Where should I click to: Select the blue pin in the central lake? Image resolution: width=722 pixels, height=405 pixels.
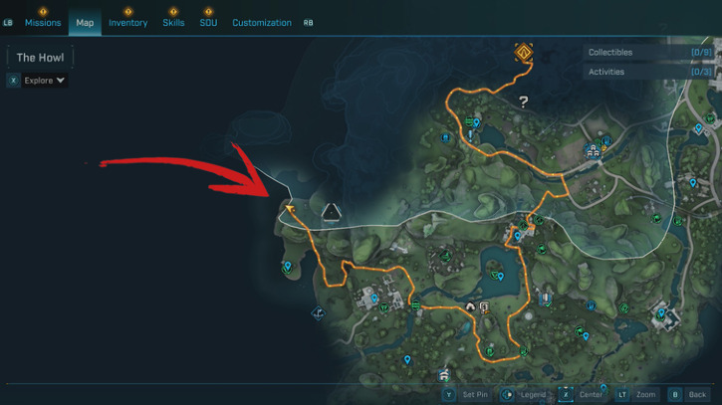501,277
